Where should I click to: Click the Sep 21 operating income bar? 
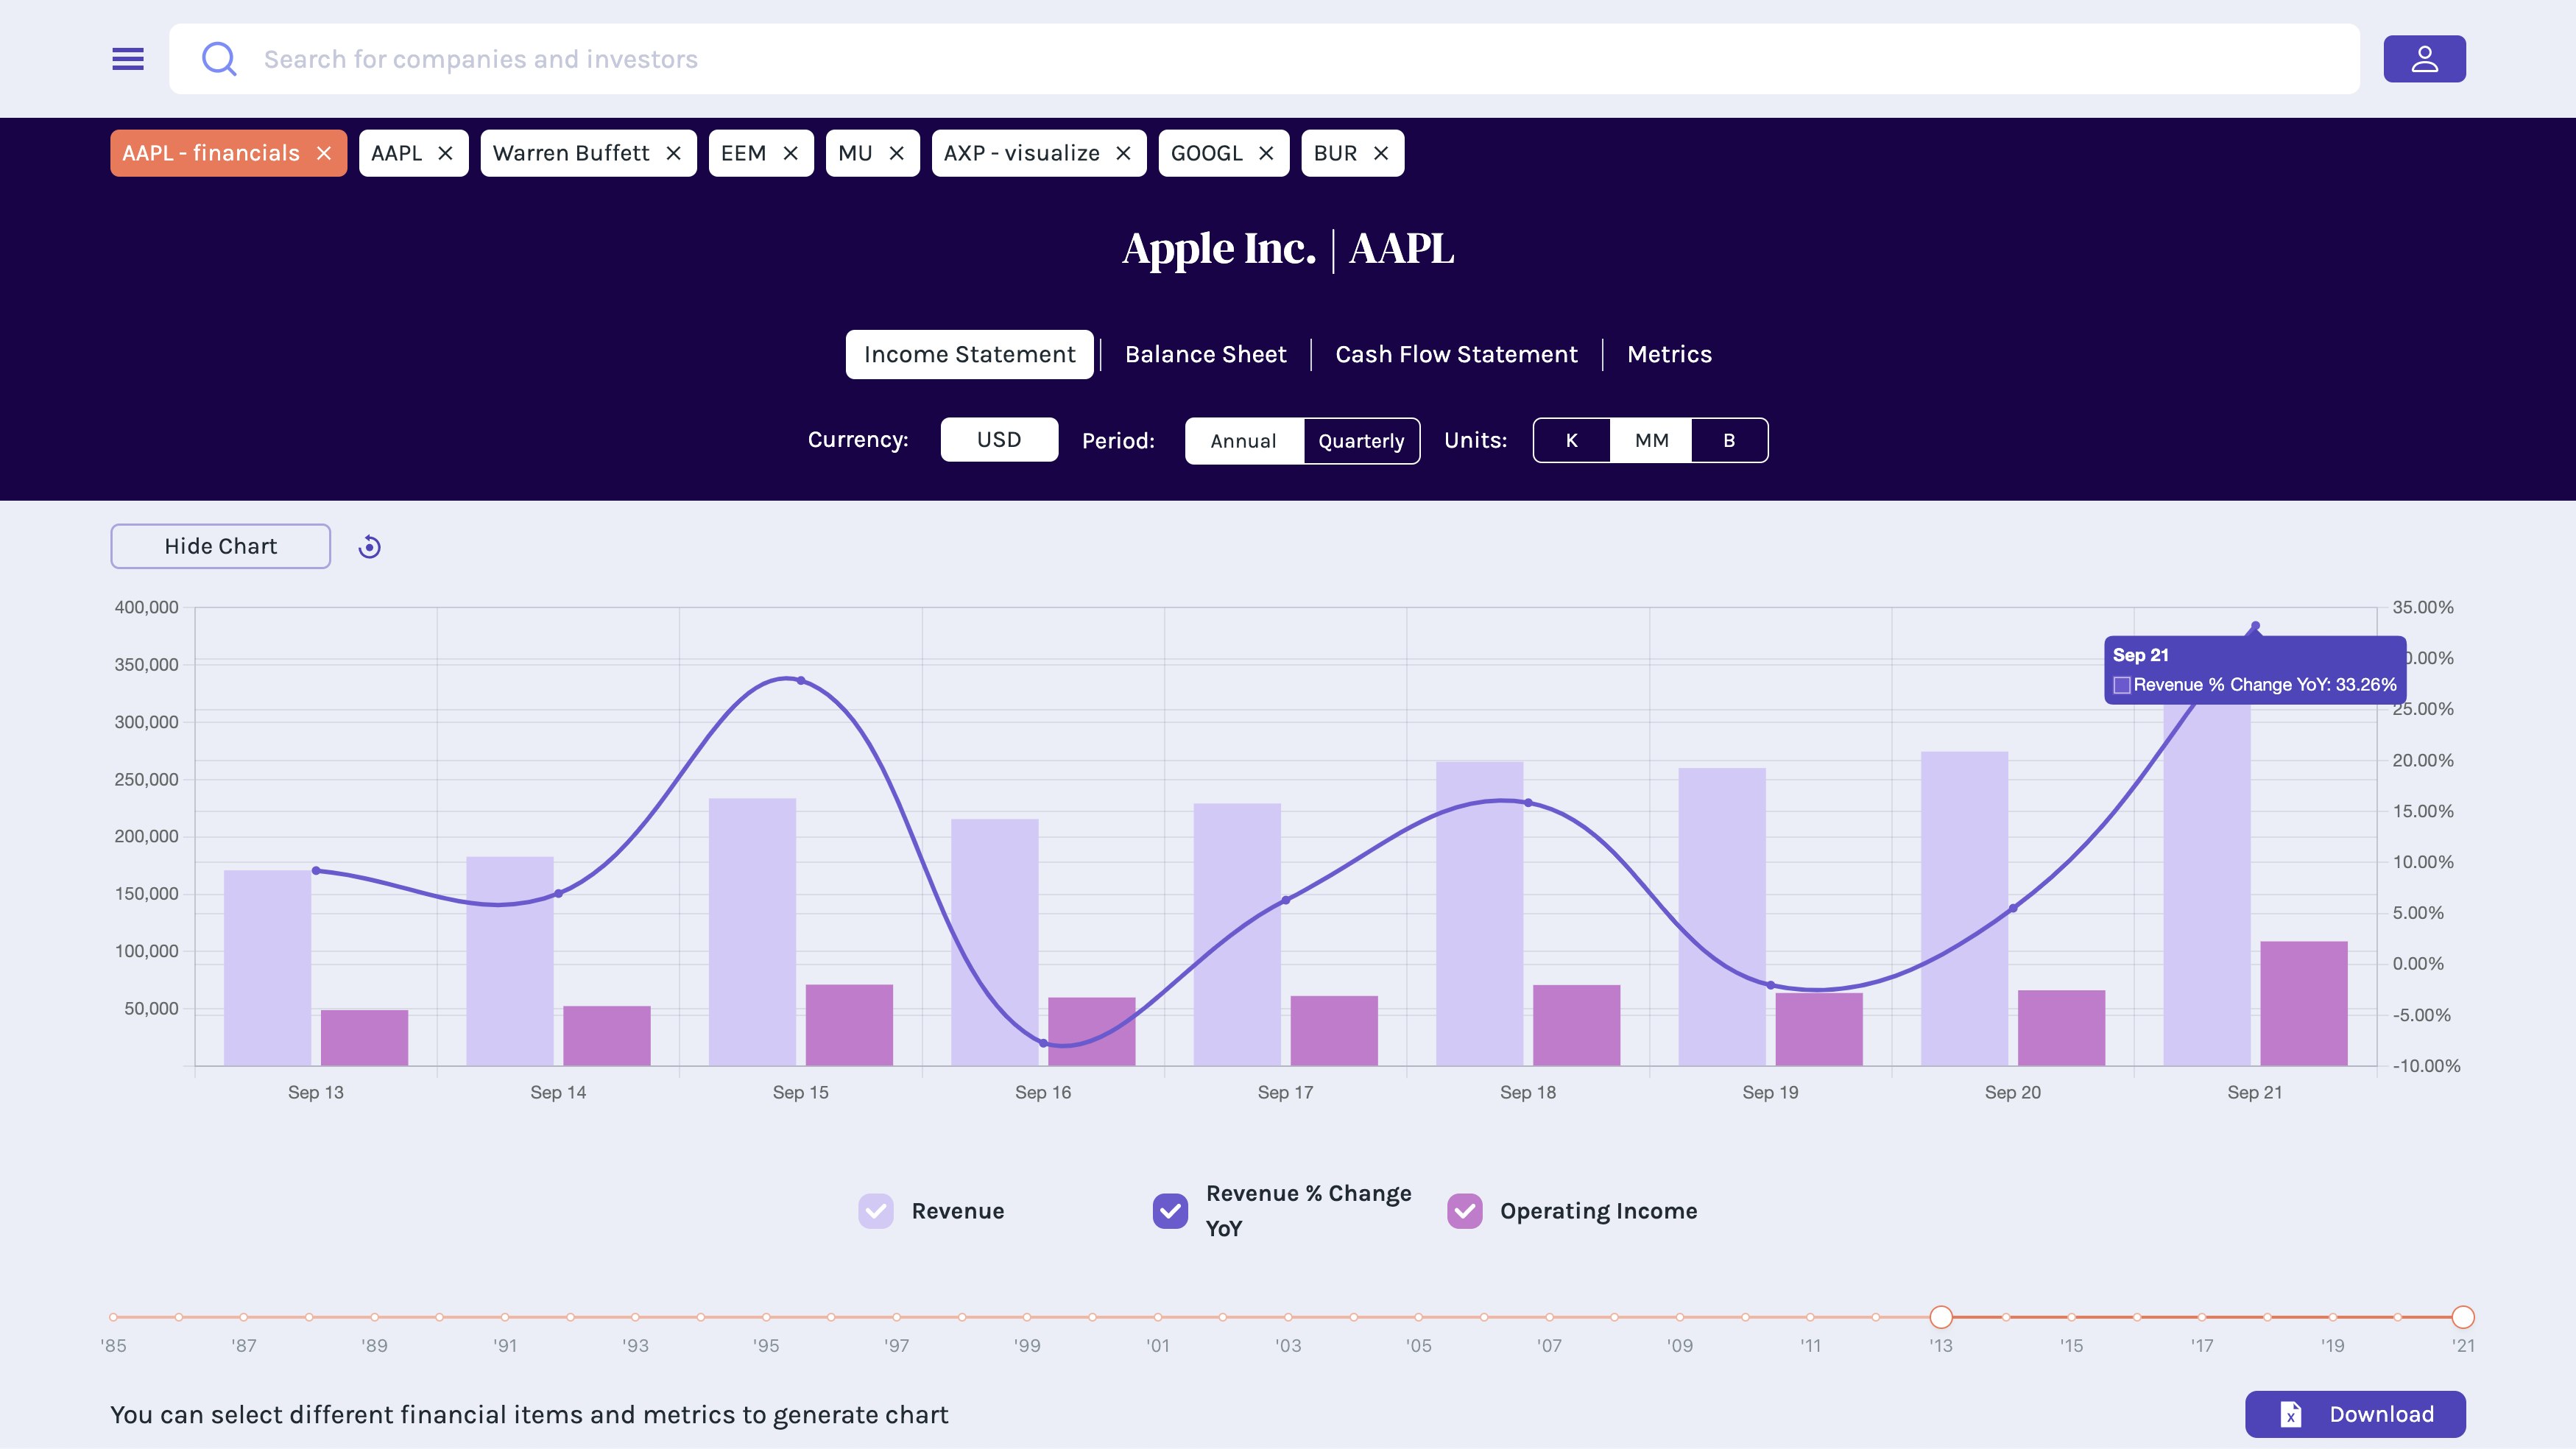click(x=2304, y=1004)
